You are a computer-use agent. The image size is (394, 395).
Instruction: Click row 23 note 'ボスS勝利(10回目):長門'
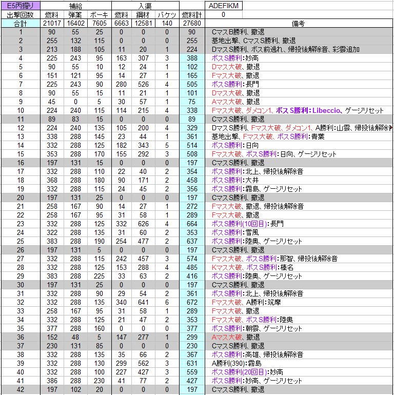[x=248, y=224]
